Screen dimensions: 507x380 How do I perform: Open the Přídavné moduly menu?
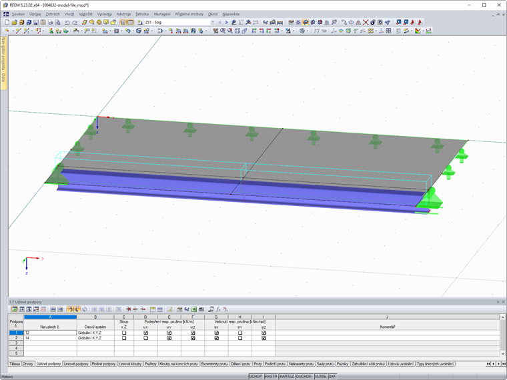pyautogui.click(x=189, y=14)
